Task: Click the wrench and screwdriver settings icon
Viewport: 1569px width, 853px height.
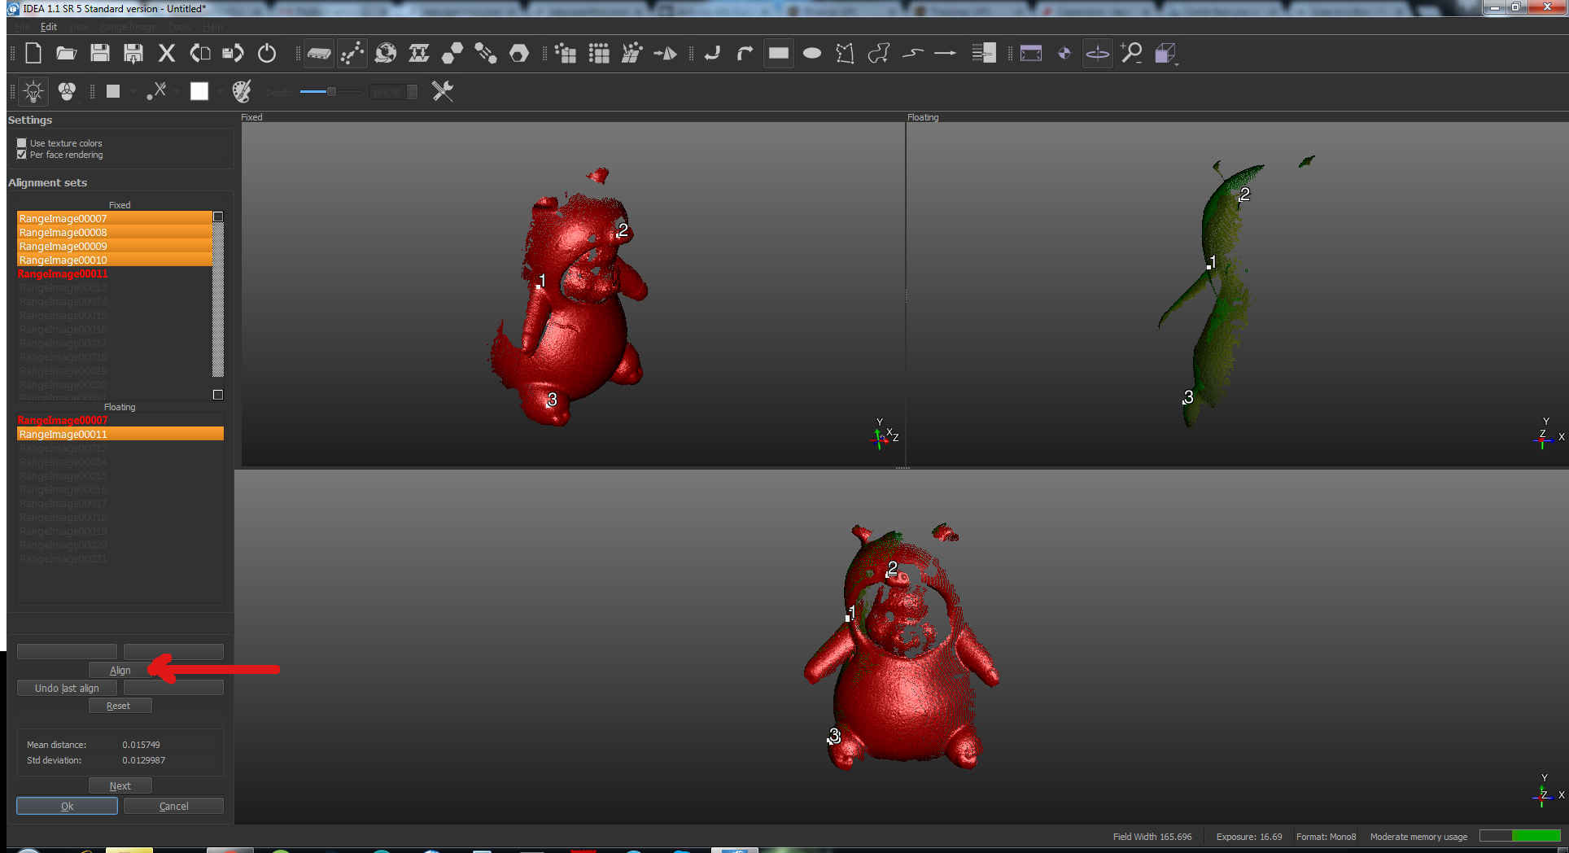Action: [x=442, y=91]
